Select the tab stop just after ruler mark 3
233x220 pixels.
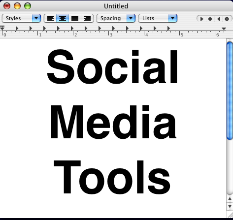coord(113,29)
